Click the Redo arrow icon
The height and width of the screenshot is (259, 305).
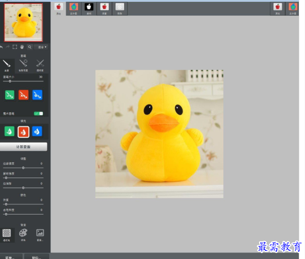click(x=8, y=47)
